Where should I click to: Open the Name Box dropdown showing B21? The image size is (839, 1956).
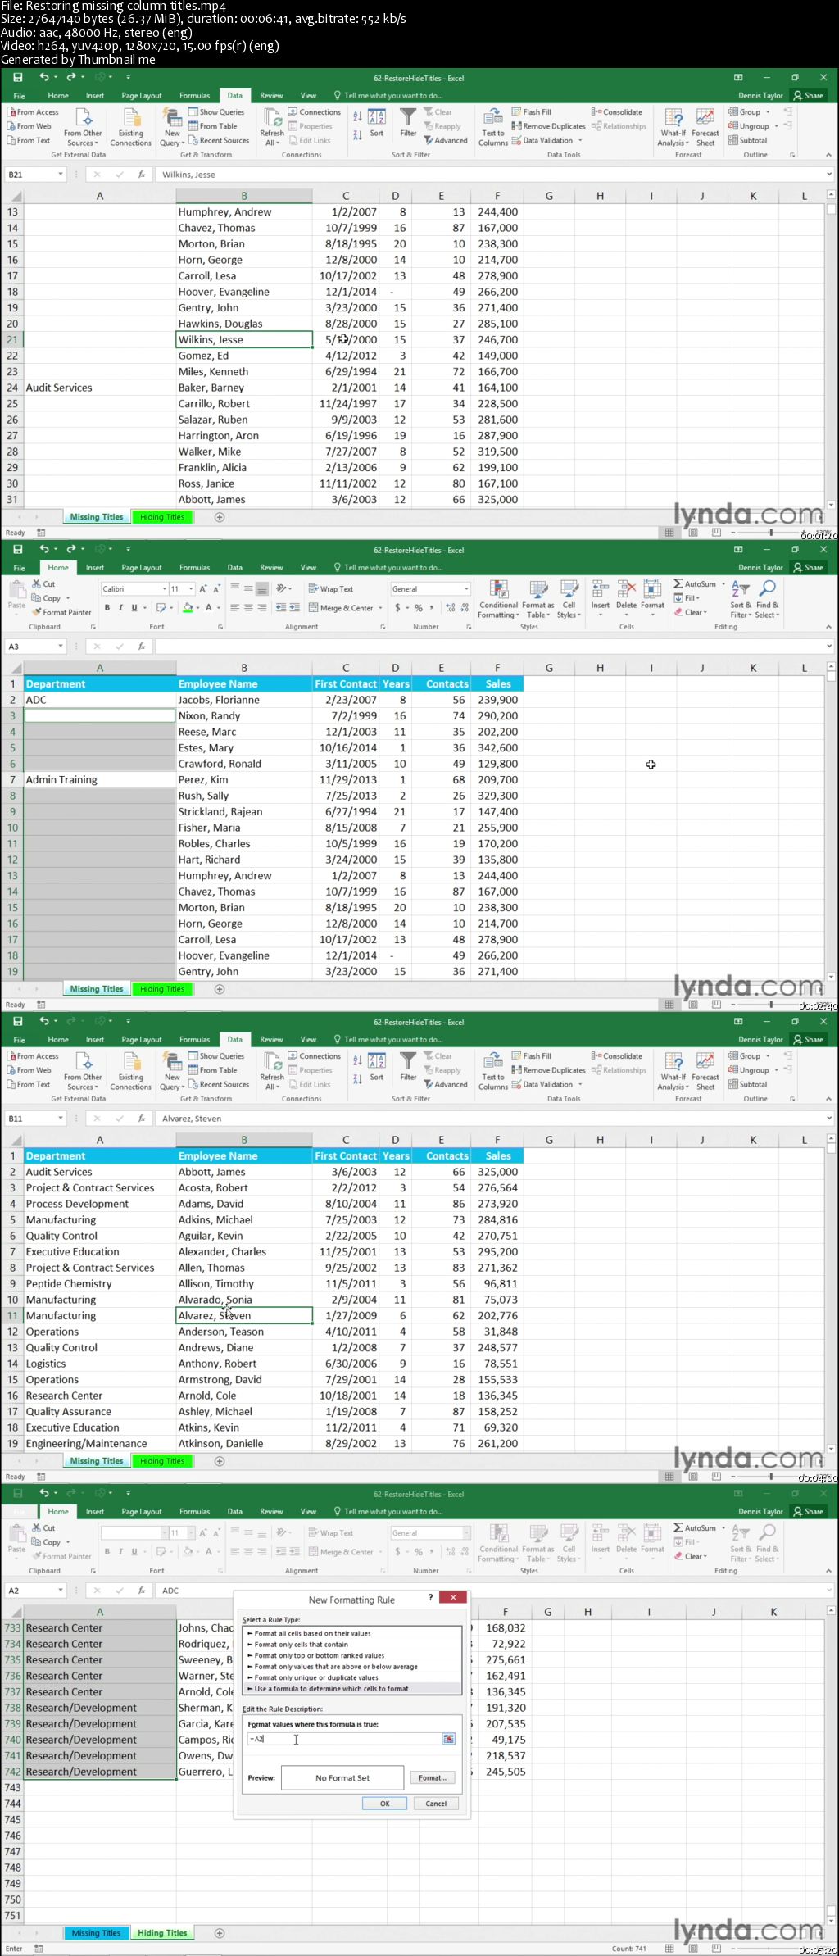(x=60, y=175)
